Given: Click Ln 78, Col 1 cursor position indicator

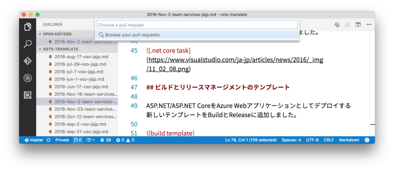Looking at the screenshot, I should point(251,140).
